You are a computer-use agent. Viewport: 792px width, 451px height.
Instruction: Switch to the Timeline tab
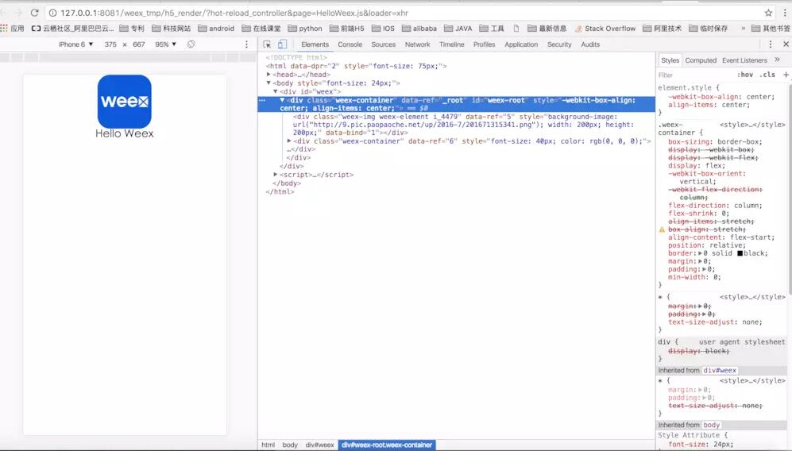coord(451,44)
